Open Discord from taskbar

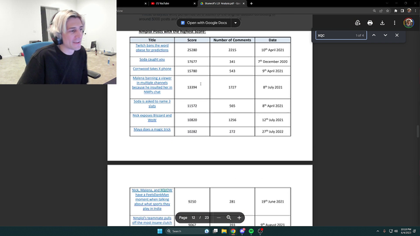242,231
